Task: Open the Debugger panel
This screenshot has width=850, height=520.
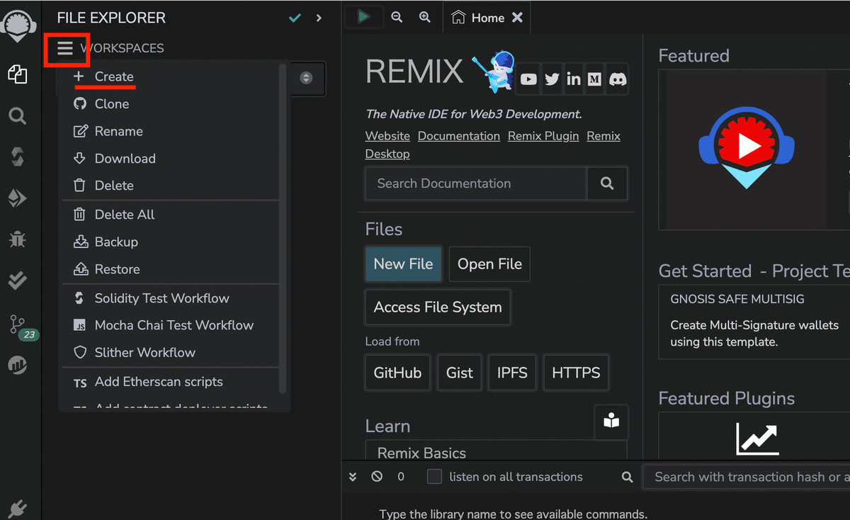Action: 18,239
